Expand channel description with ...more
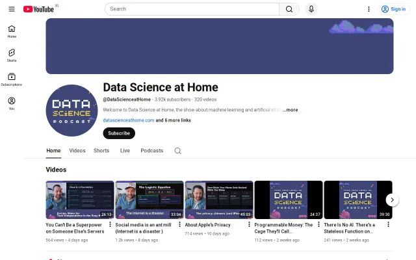This screenshot has width=416, height=260. 290,110
